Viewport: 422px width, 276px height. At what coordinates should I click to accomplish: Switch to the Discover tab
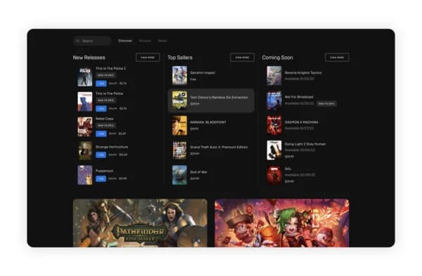click(x=125, y=41)
